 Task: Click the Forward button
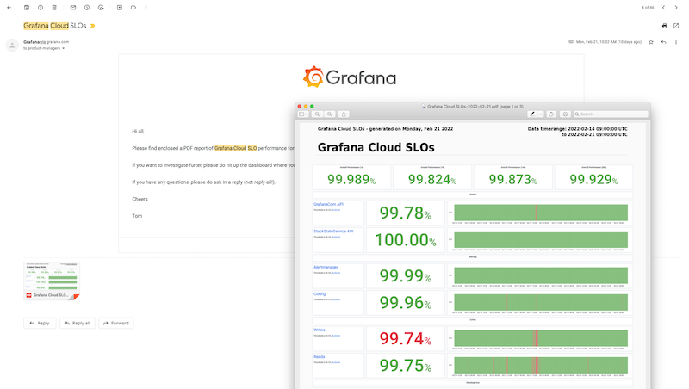pos(115,323)
